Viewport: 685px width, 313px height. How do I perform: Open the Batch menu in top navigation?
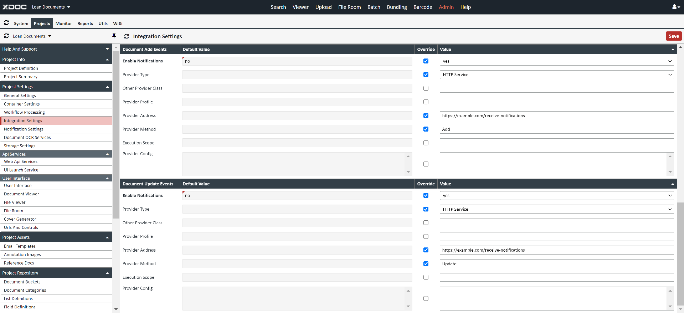coord(374,7)
